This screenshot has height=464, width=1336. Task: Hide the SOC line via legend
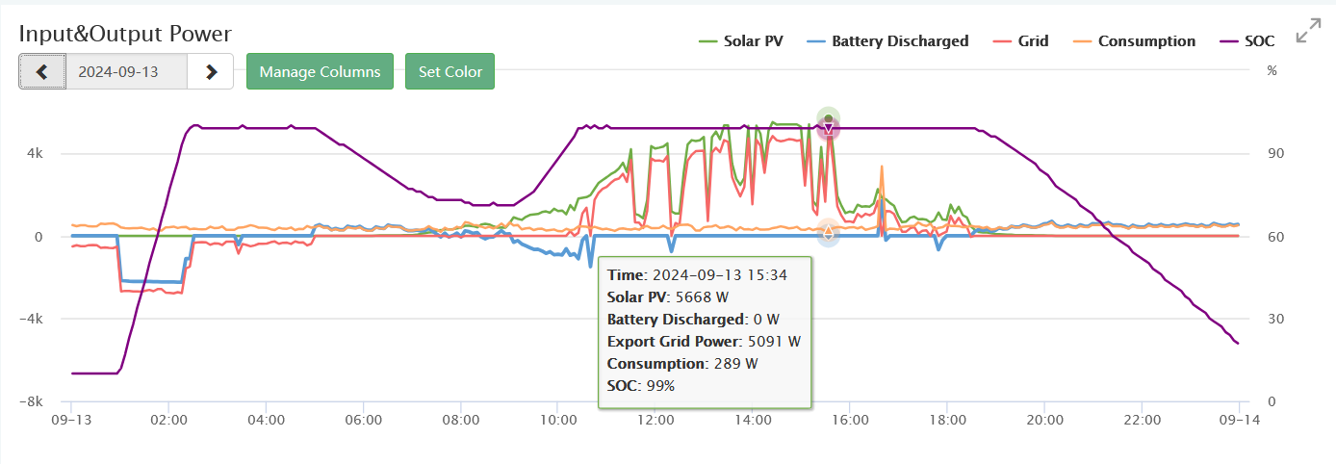(1258, 41)
